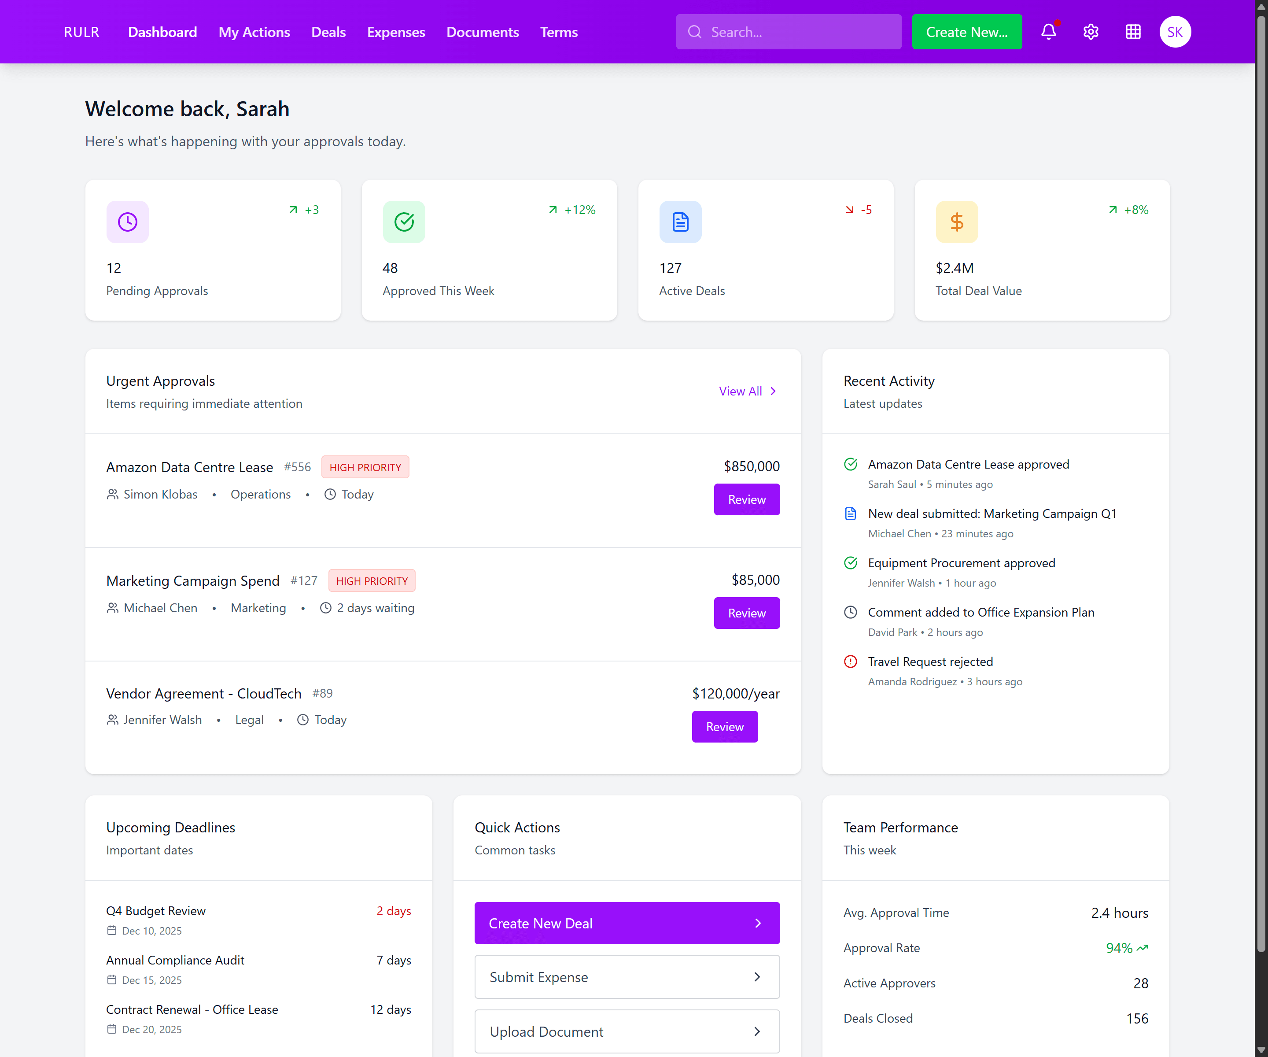Switch to the Documents nav item
This screenshot has height=1057, width=1268.
(x=483, y=32)
